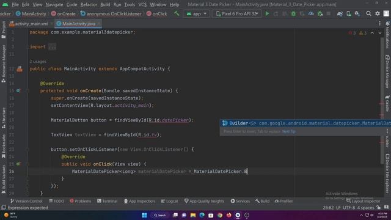Click the related XML file gutter icon on line 12

[20, 69]
